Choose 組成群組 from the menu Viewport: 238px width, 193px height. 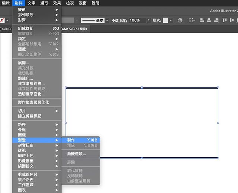coord(37,28)
